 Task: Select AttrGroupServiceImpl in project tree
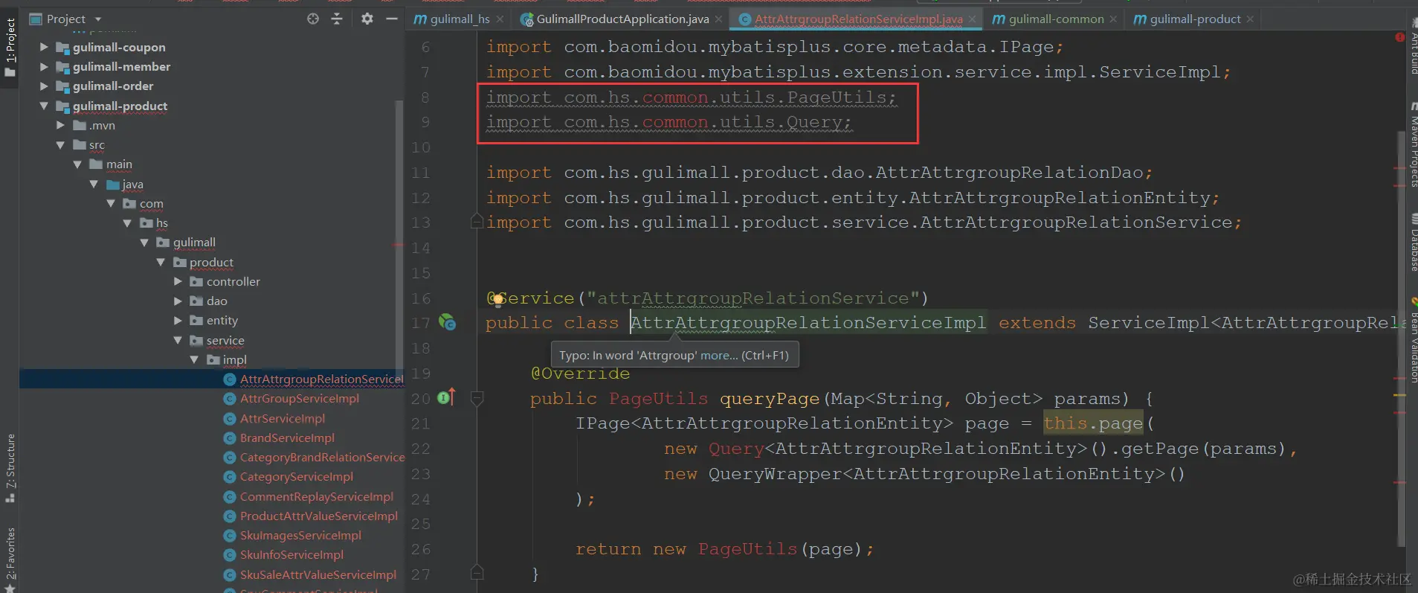click(299, 399)
